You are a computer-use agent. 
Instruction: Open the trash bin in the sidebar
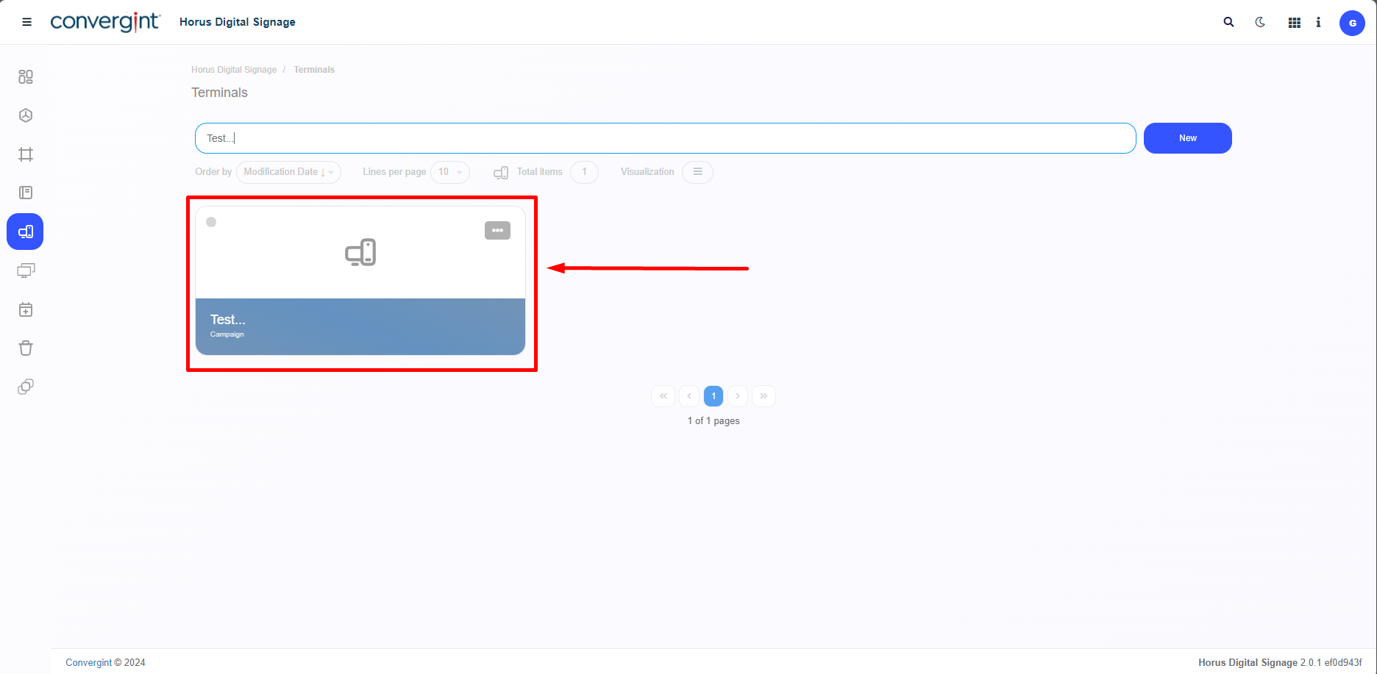click(26, 348)
